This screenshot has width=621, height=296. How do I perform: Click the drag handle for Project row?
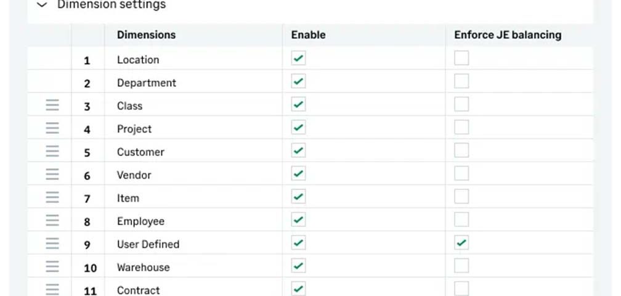[x=52, y=128]
